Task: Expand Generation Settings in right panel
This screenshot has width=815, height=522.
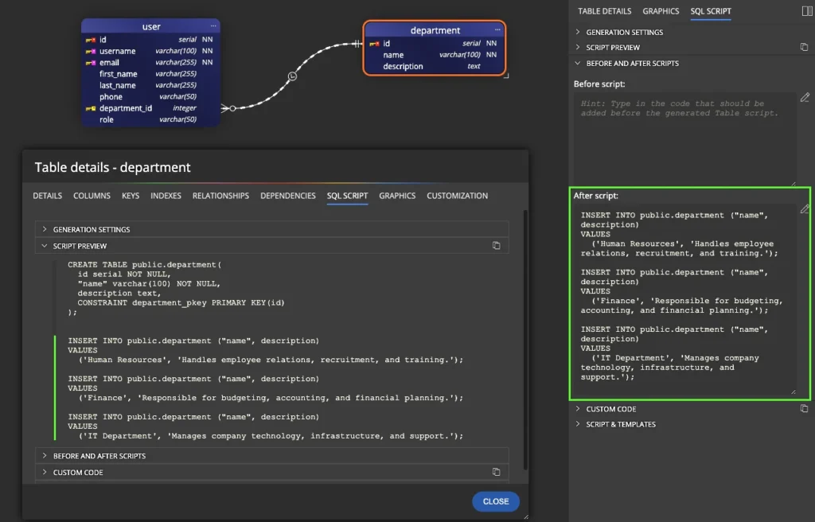Action: coord(624,33)
